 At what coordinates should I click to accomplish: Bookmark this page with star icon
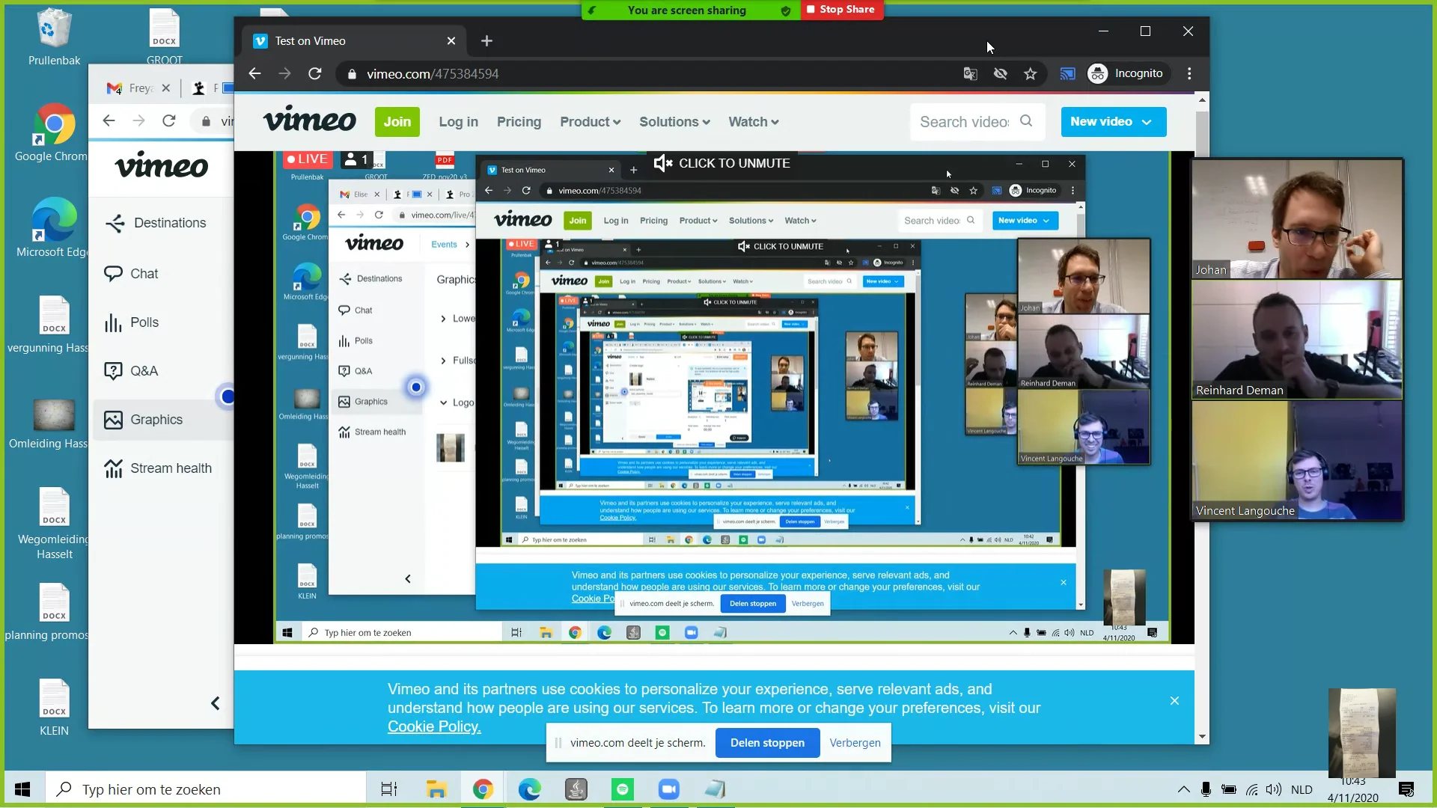1031,73
